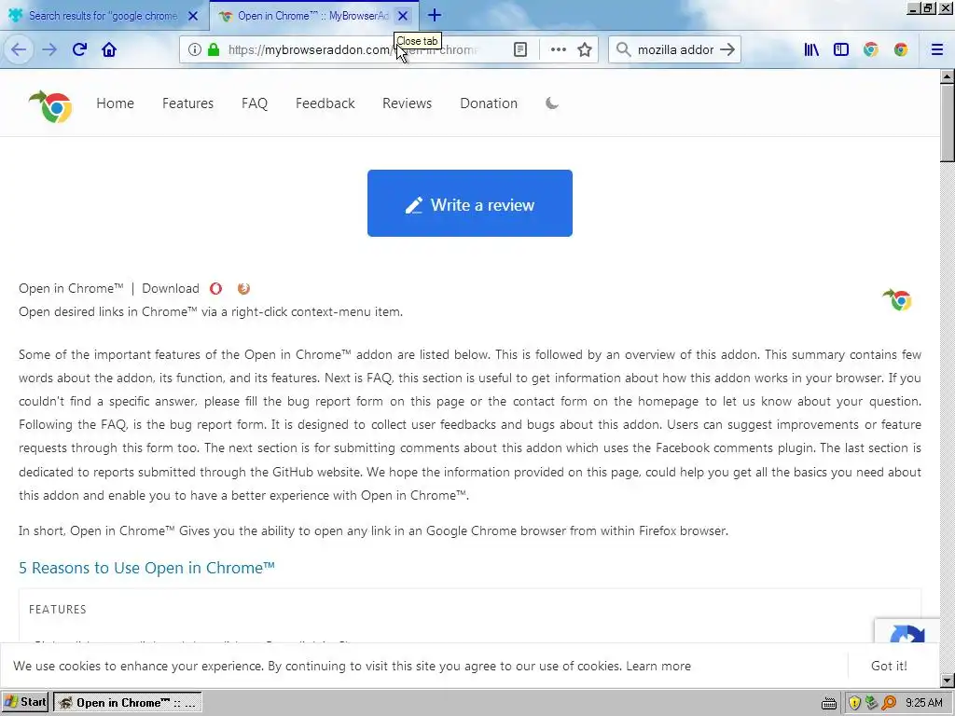Open the browser home page
The width and height of the screenshot is (955, 716).
click(109, 49)
